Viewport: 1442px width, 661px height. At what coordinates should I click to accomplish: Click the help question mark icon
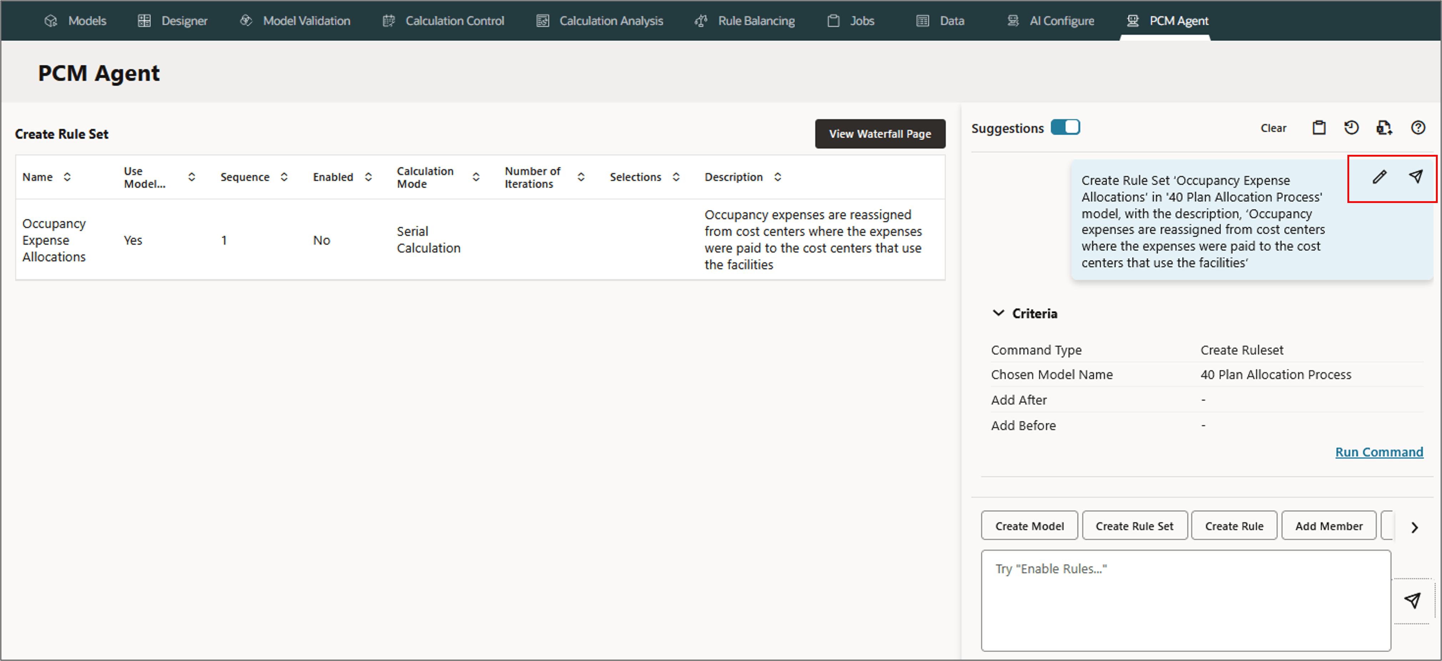pos(1418,128)
